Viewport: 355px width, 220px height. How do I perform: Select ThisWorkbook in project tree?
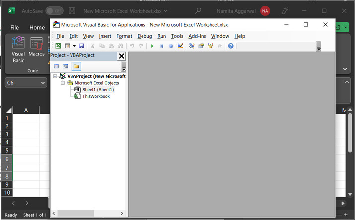click(96, 96)
